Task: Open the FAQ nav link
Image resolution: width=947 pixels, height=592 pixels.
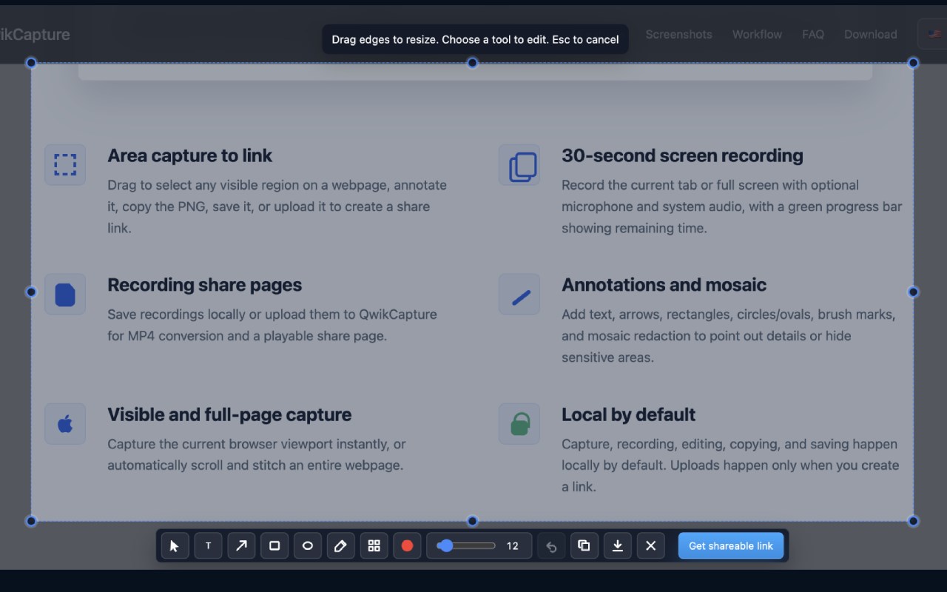Action: (x=813, y=34)
